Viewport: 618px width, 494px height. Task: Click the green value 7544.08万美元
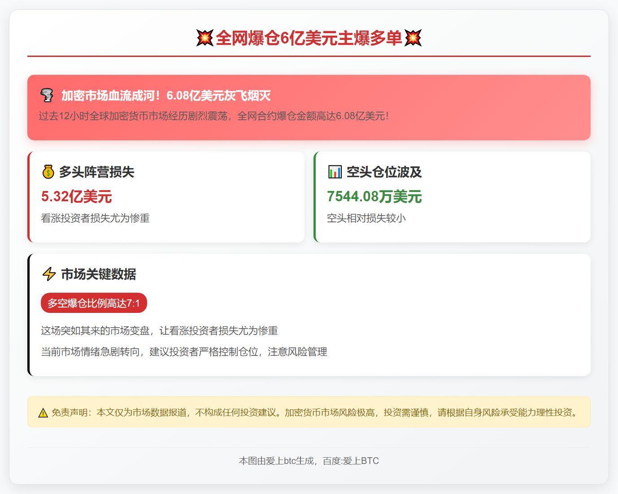tap(374, 196)
